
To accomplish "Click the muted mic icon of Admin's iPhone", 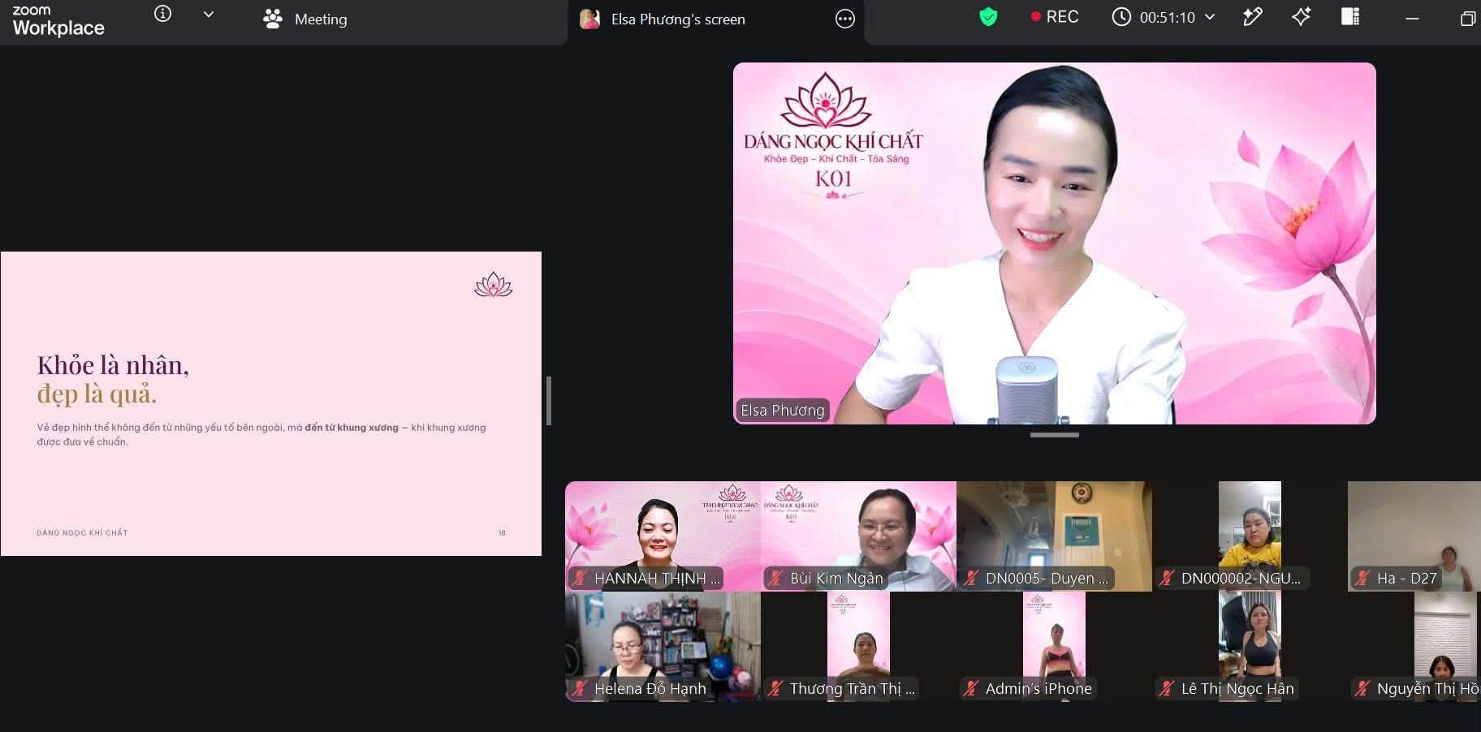I will tap(971, 689).
